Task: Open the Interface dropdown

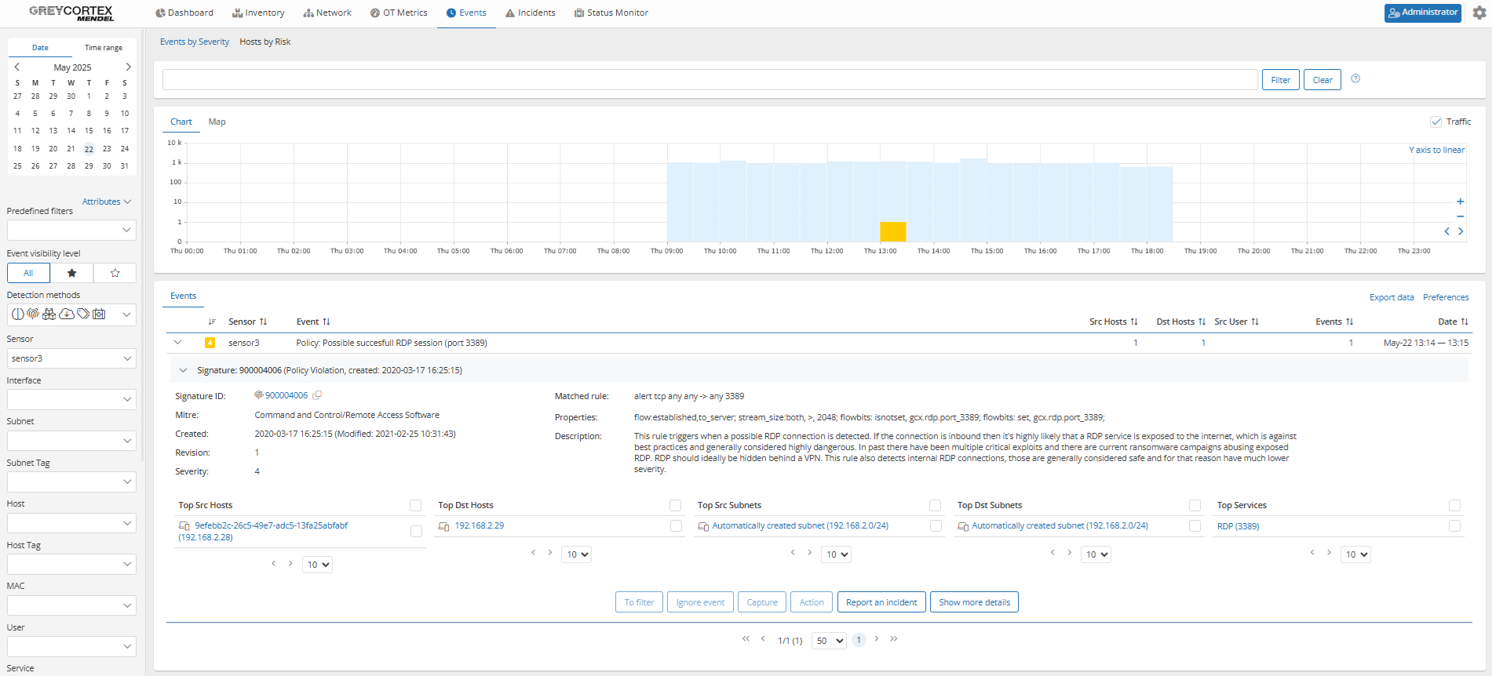Action: 71,400
